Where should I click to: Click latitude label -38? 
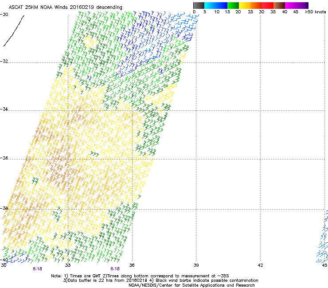tap(4, 208)
